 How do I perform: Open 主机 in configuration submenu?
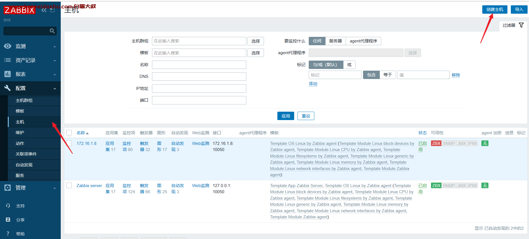pos(34,122)
